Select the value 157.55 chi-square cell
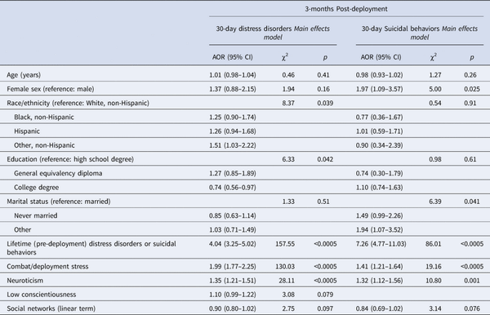The width and height of the screenshot is (490, 315). tap(285, 244)
